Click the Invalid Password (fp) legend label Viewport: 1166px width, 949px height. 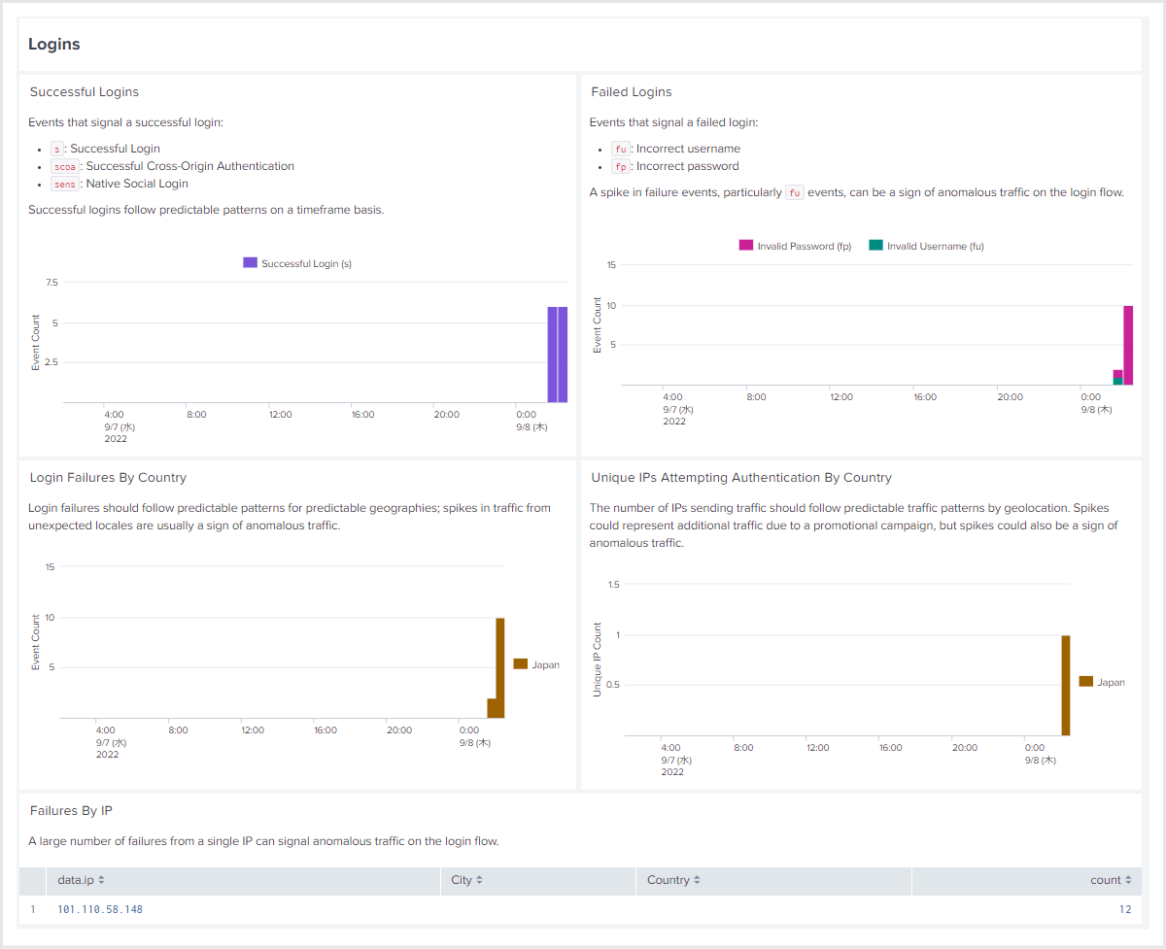coord(805,246)
